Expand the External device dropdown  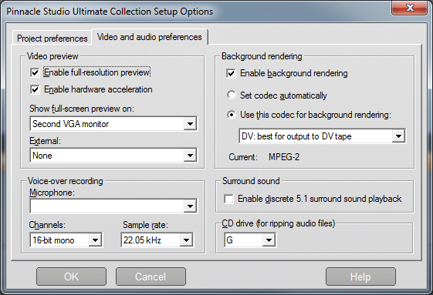pyautogui.click(x=113, y=156)
